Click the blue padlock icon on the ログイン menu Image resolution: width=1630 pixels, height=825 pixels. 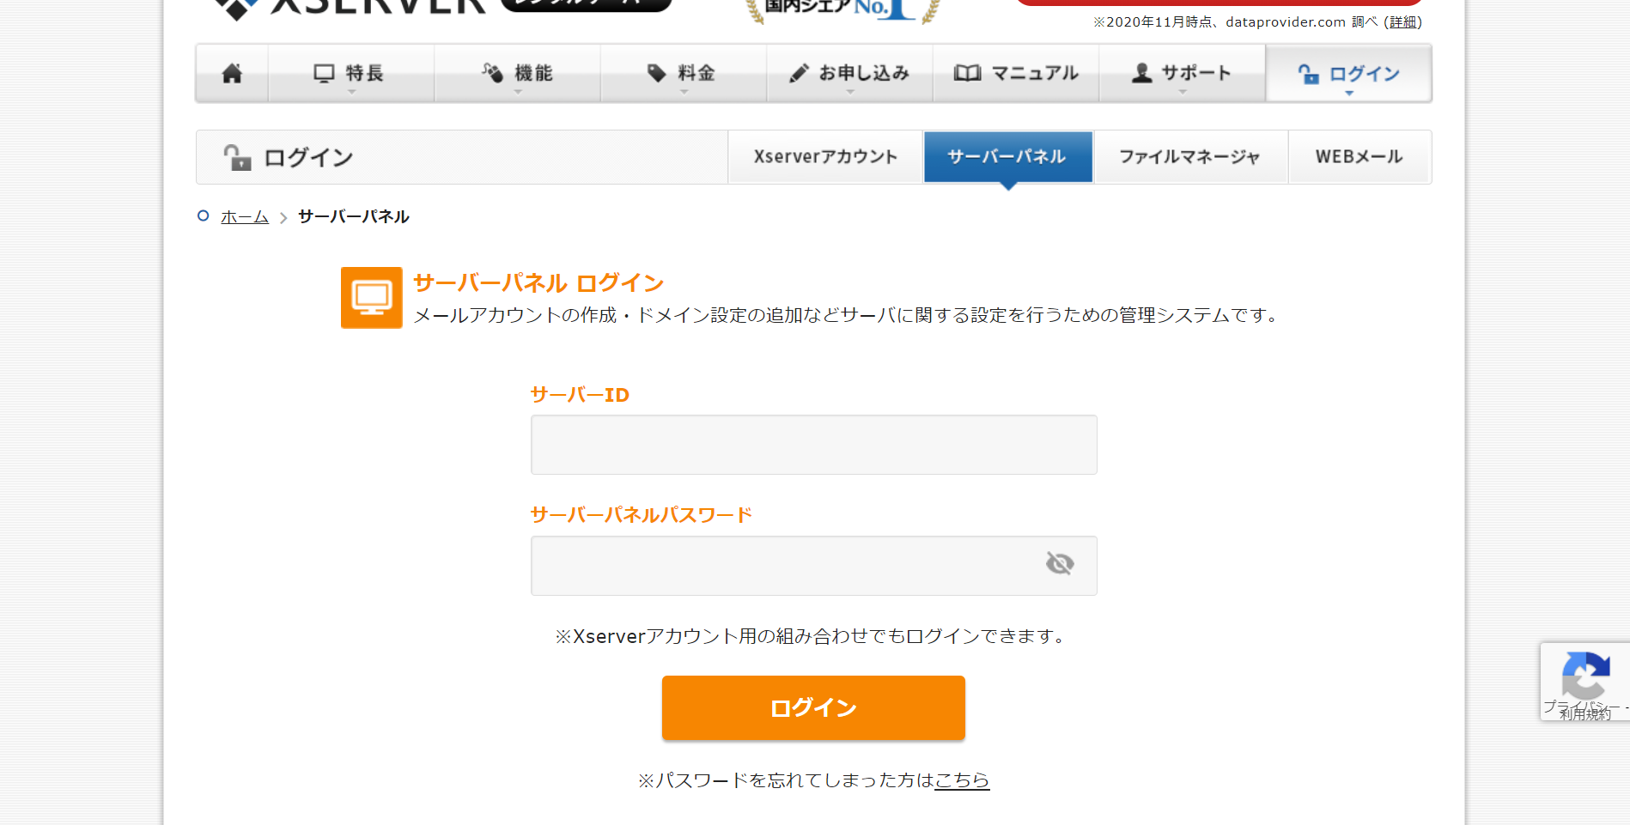1308,74
